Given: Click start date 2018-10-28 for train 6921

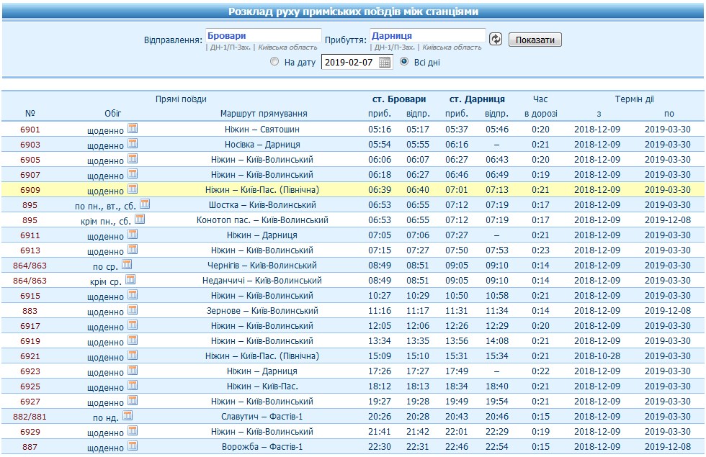Looking at the screenshot, I should click(597, 356).
